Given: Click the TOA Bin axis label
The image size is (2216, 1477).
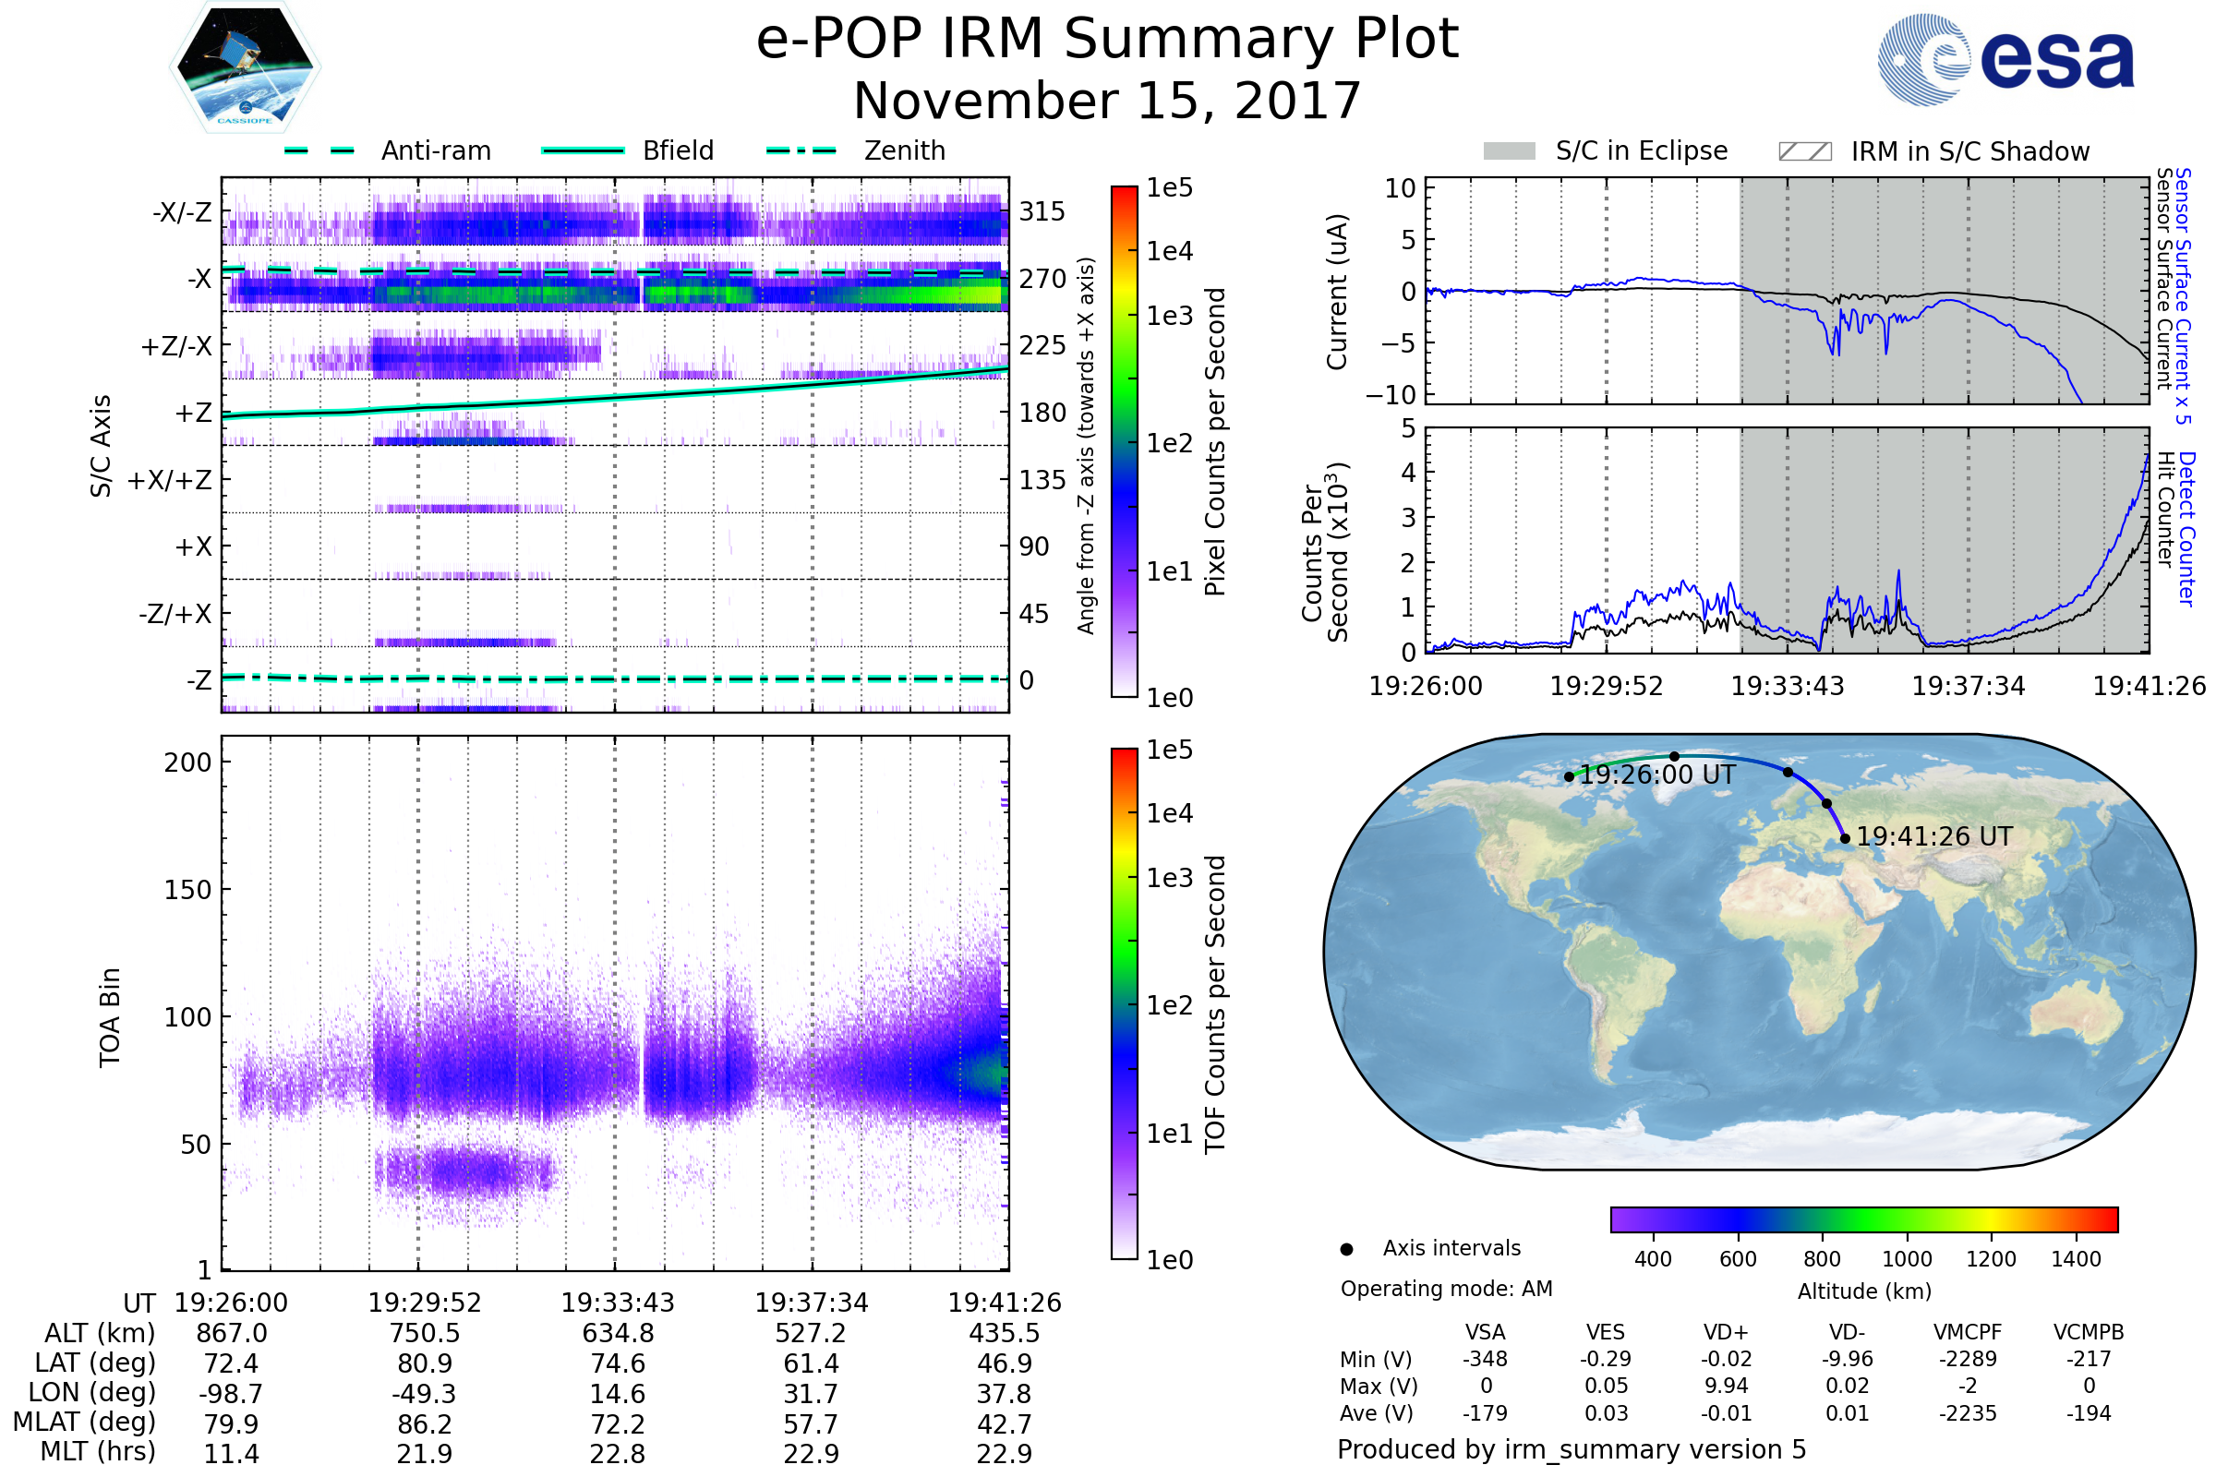Looking at the screenshot, I should coord(110,1017).
